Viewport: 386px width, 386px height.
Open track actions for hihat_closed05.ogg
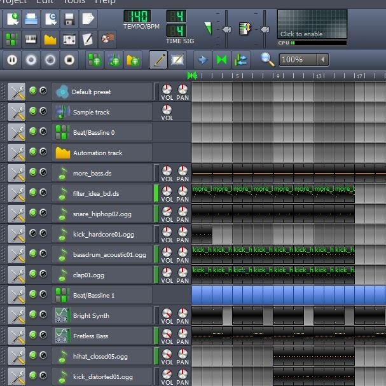tap(17, 356)
